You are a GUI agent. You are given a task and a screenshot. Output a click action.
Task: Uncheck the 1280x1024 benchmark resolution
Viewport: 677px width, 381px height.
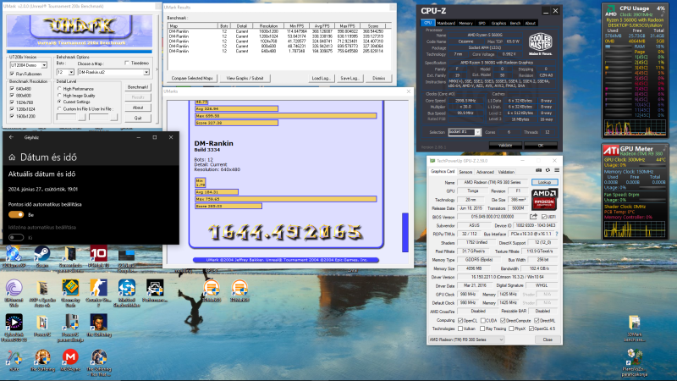[12, 109]
